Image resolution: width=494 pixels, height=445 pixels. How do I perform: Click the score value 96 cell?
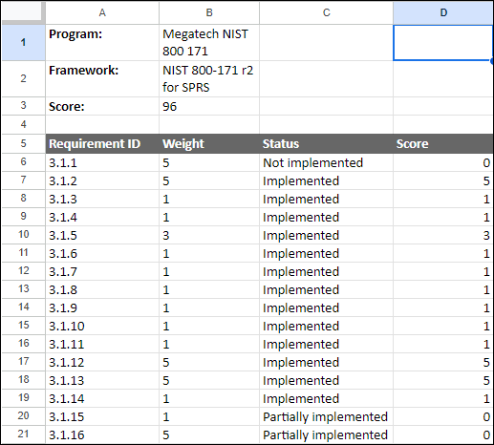pos(209,106)
